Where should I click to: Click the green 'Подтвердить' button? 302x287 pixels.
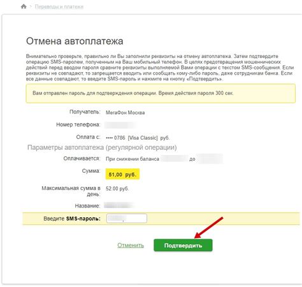tap(183, 246)
